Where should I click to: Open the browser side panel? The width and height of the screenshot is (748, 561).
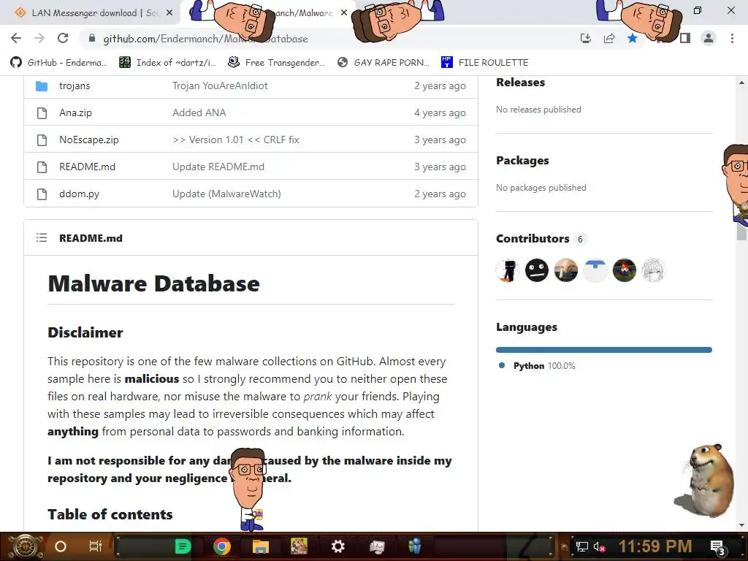pyautogui.click(x=685, y=38)
